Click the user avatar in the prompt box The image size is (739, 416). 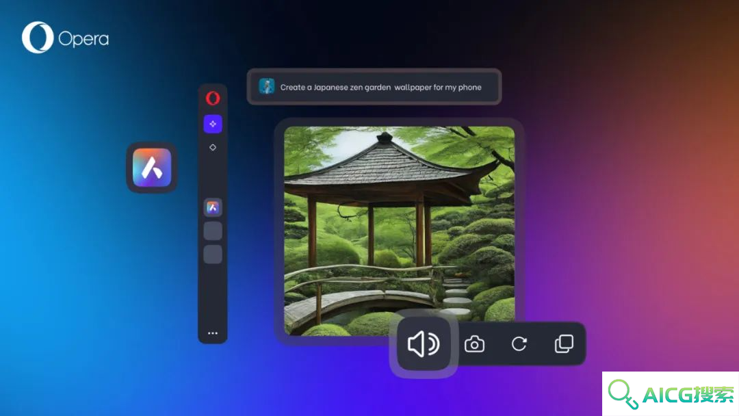[267, 87]
